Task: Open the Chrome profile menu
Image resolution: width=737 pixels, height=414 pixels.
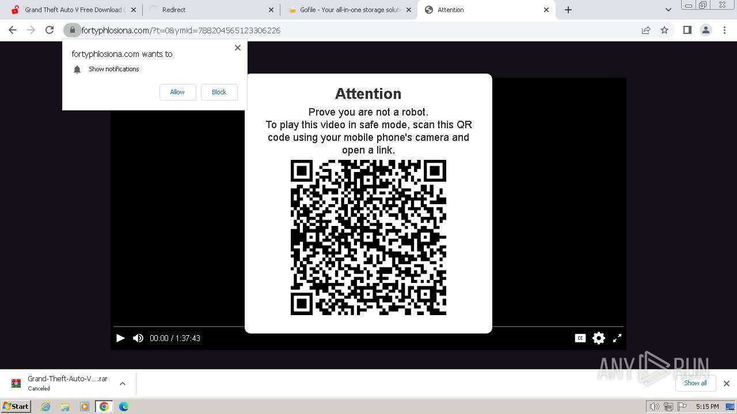Action: point(705,30)
